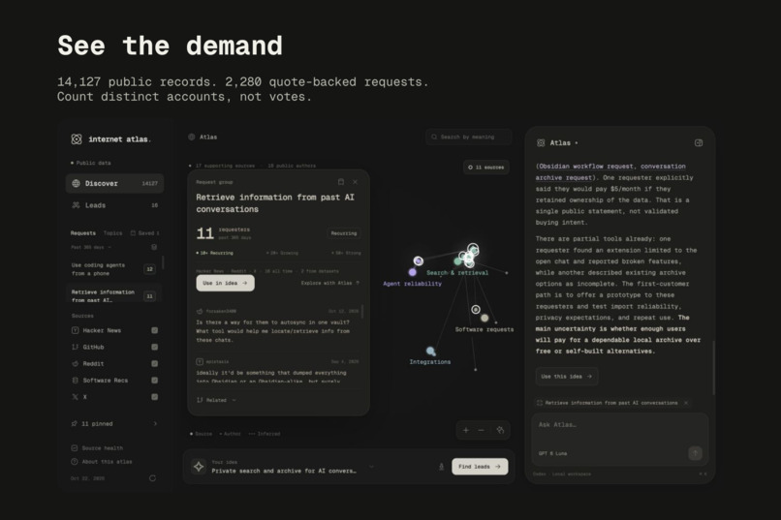Zoom in the graph with plus icon
Viewport: 781px width, 520px height.
click(x=466, y=431)
